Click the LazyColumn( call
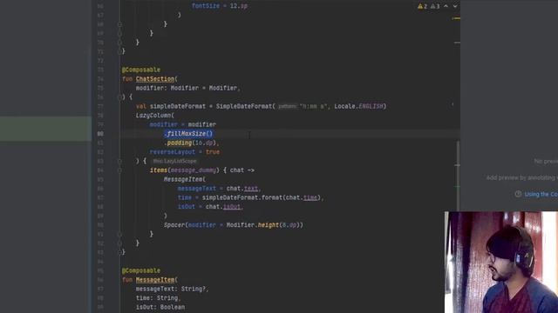The image size is (558, 313). tap(155, 116)
